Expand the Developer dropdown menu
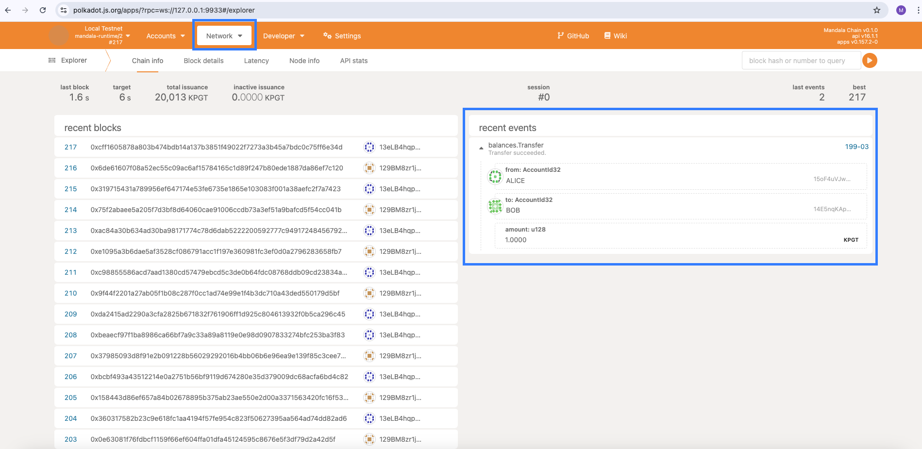922x449 pixels. click(x=284, y=36)
